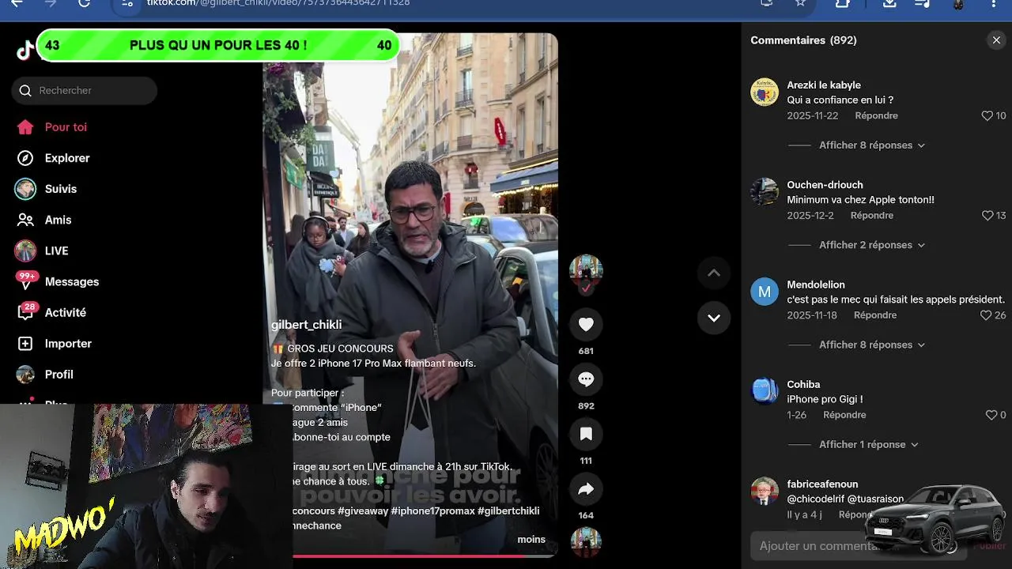Viewport: 1012px width, 569px height.
Task: Open Mendolelion's M avatar
Action: (x=765, y=292)
